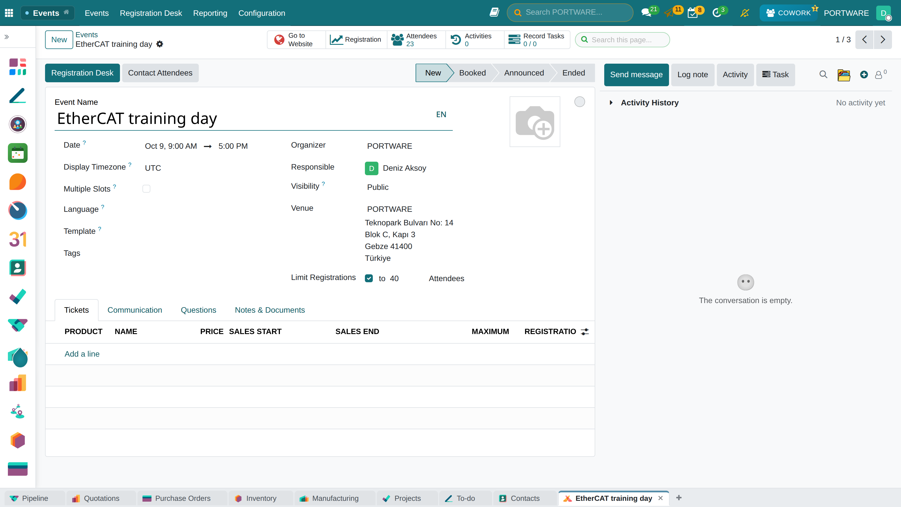Open the apps grid menu icon
The width and height of the screenshot is (901, 507).
(9, 13)
